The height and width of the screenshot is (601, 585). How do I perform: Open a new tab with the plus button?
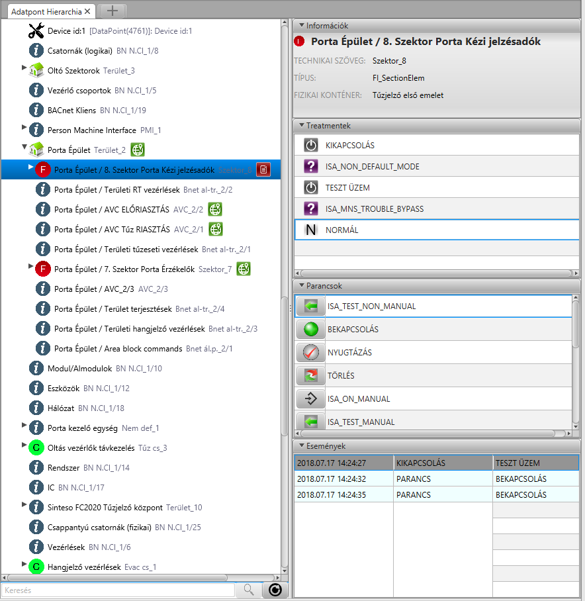pos(113,11)
